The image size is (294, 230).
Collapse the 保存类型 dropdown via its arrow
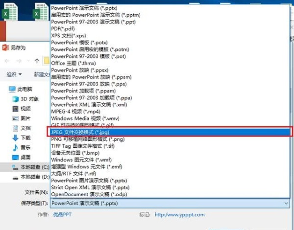click(x=286, y=203)
